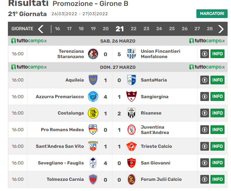Screen dimensions: 231x191
Task: Click upload arrow icon for Tolmezzo Carnia match
Action: pyautogui.click(x=205, y=179)
